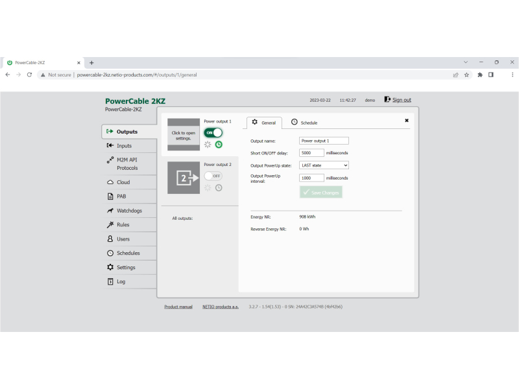The image size is (519, 389).
Task: Open Output PowerUp state dropdown
Action: coord(324,165)
